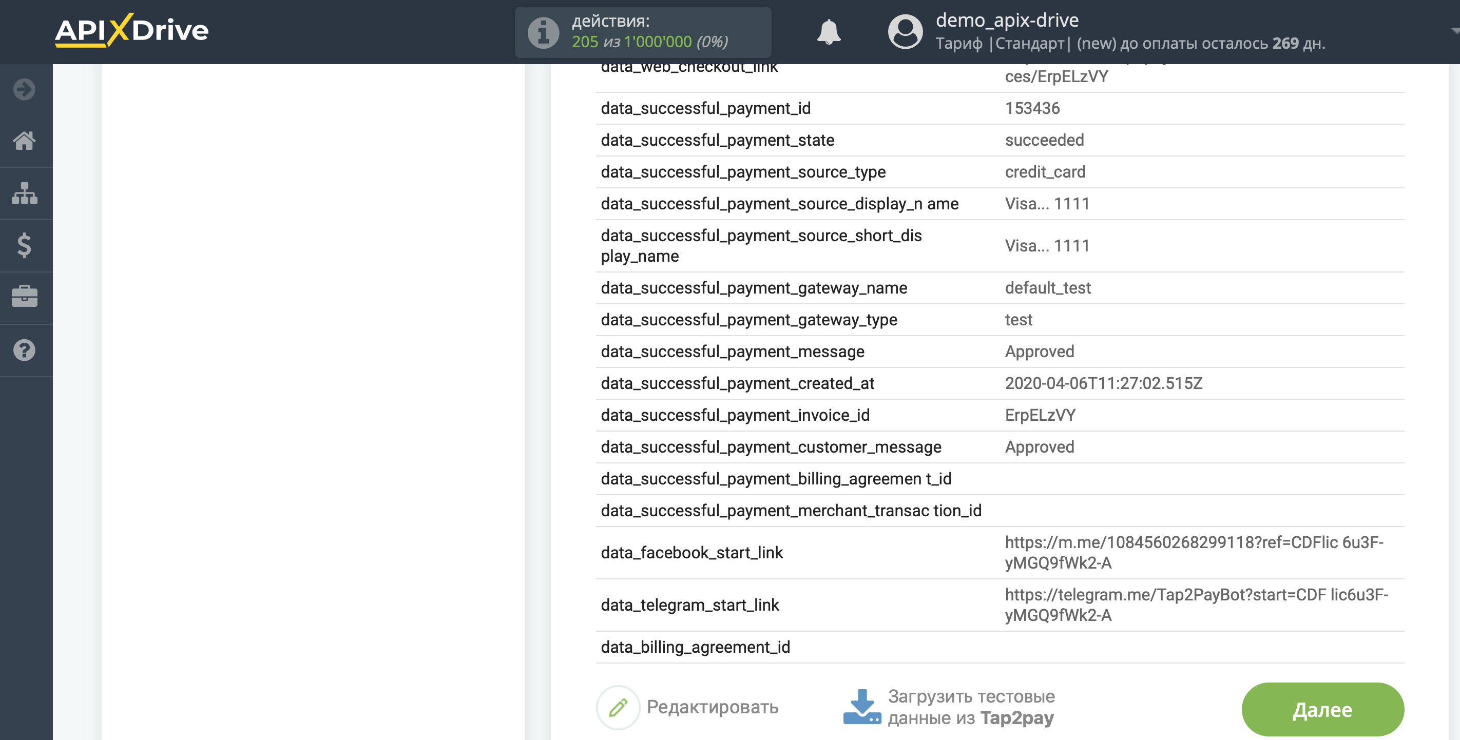Select the credit_card value
Image resolution: width=1460 pixels, height=740 pixels.
(1045, 172)
